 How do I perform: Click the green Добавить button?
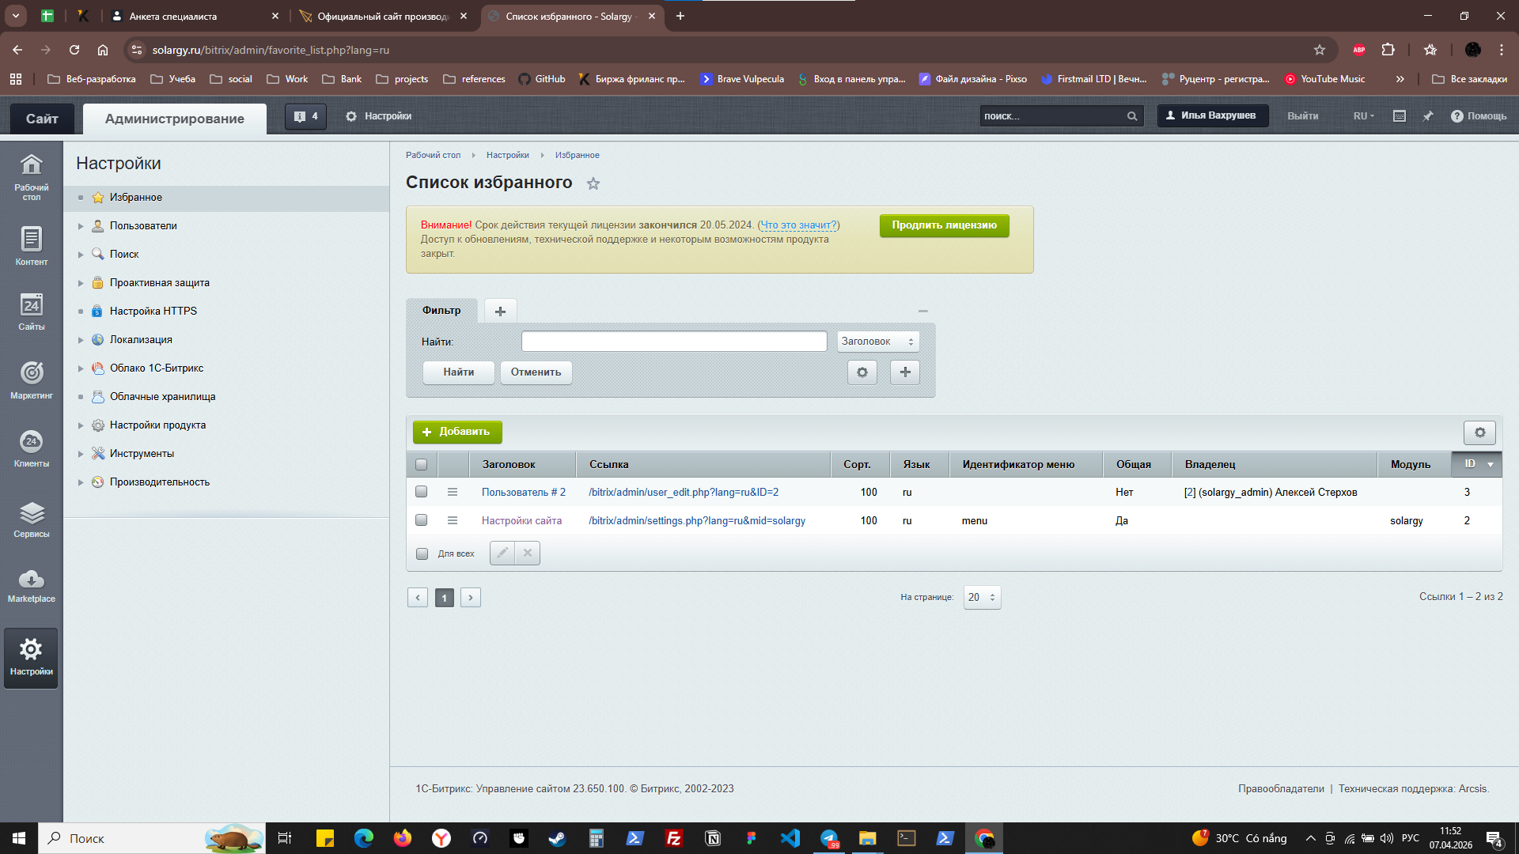pos(457,433)
